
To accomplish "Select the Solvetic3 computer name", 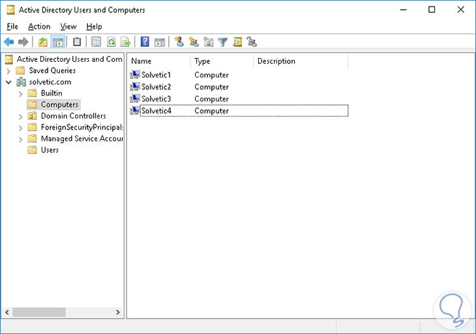I will [156, 99].
